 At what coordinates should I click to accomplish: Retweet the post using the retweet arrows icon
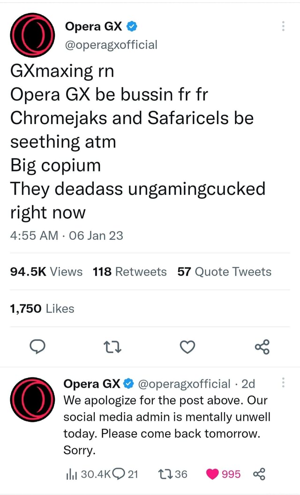coord(112,347)
